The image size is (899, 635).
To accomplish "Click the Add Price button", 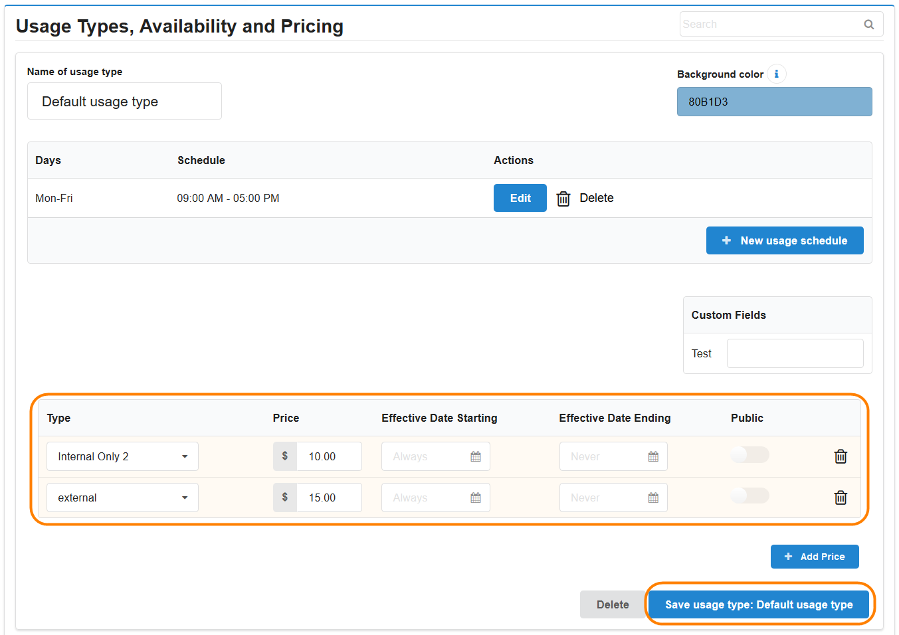I will pyautogui.click(x=814, y=557).
